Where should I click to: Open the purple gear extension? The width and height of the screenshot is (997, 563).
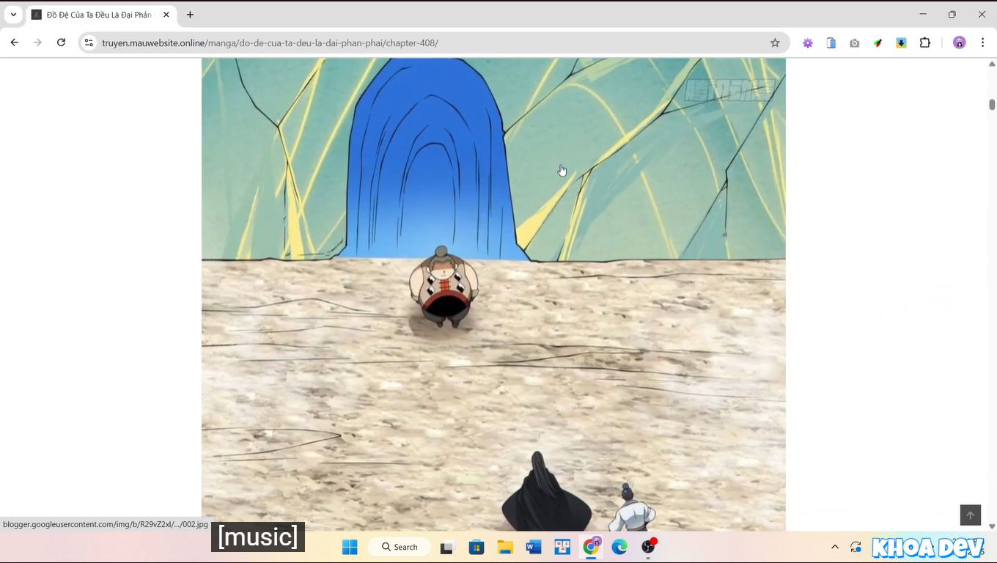point(808,43)
